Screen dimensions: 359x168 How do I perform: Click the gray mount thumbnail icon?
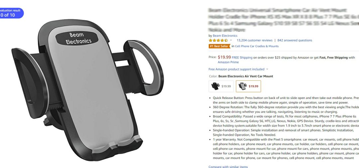click(242, 86)
